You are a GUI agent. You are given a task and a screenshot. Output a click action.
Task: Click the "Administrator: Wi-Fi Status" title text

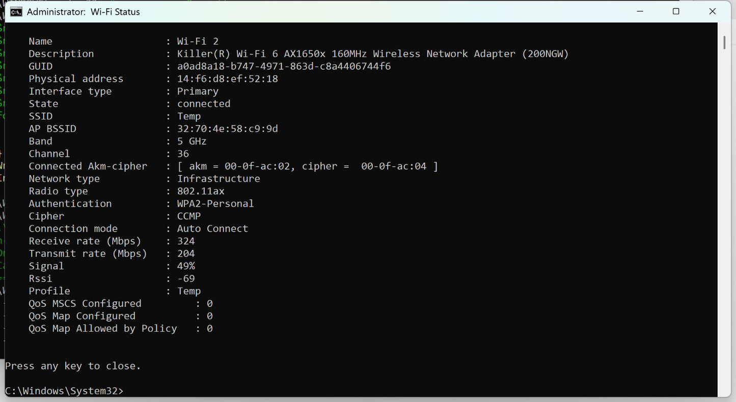click(83, 12)
